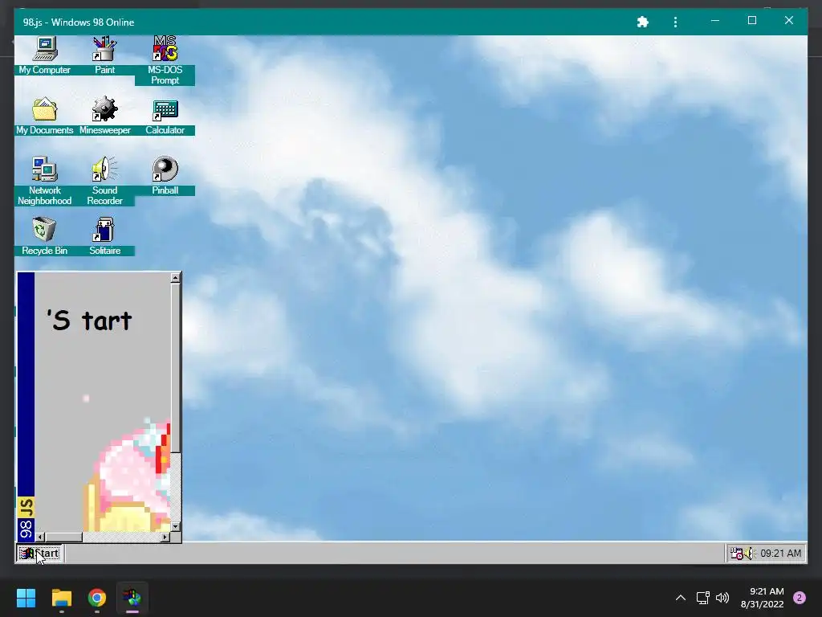Select the My Documents folder icon
The width and height of the screenshot is (822, 617).
point(45,116)
